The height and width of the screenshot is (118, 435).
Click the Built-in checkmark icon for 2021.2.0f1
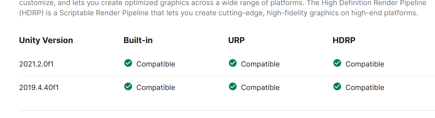(128, 63)
